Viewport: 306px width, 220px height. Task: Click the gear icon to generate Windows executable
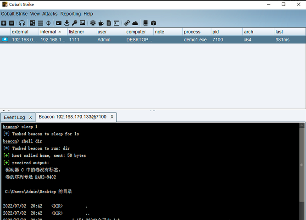pos(93,23)
